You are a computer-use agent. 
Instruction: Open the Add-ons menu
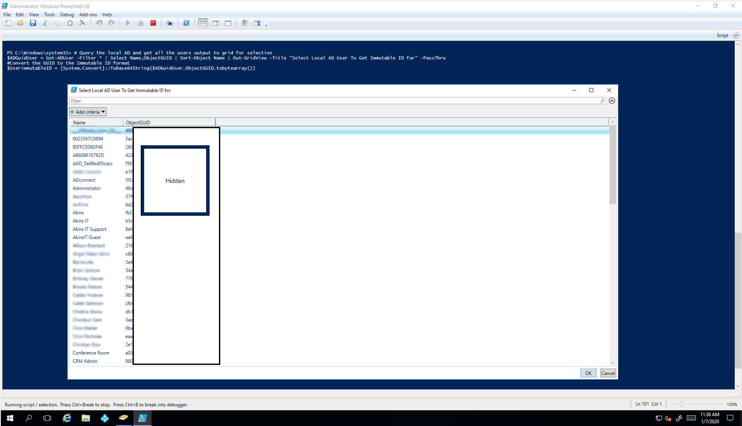[x=88, y=14]
